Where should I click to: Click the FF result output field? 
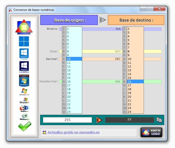coord(129,120)
